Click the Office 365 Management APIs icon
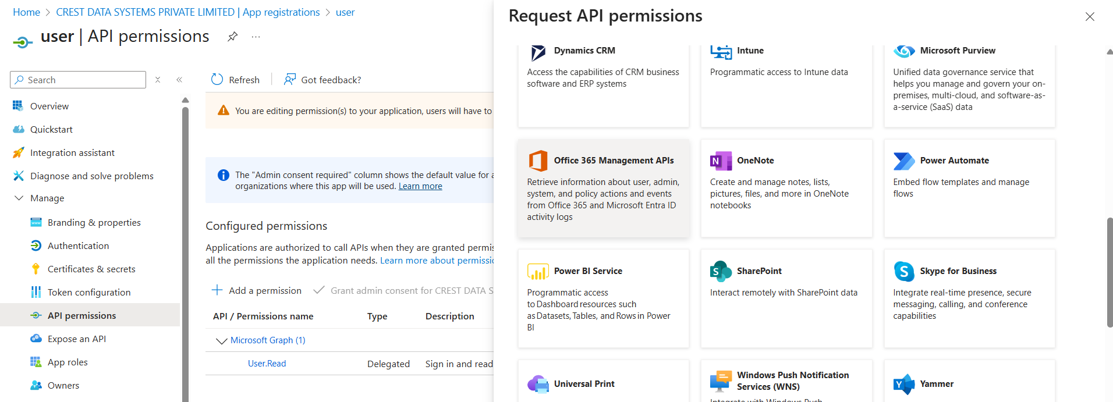 click(538, 161)
